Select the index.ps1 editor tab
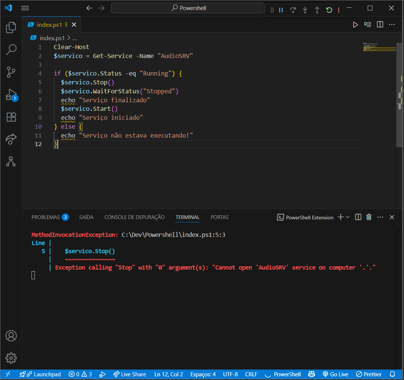Image resolution: width=404 pixels, height=380 pixels. [52, 25]
